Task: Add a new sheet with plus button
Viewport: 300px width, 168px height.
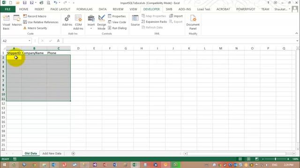Action: [73, 154]
